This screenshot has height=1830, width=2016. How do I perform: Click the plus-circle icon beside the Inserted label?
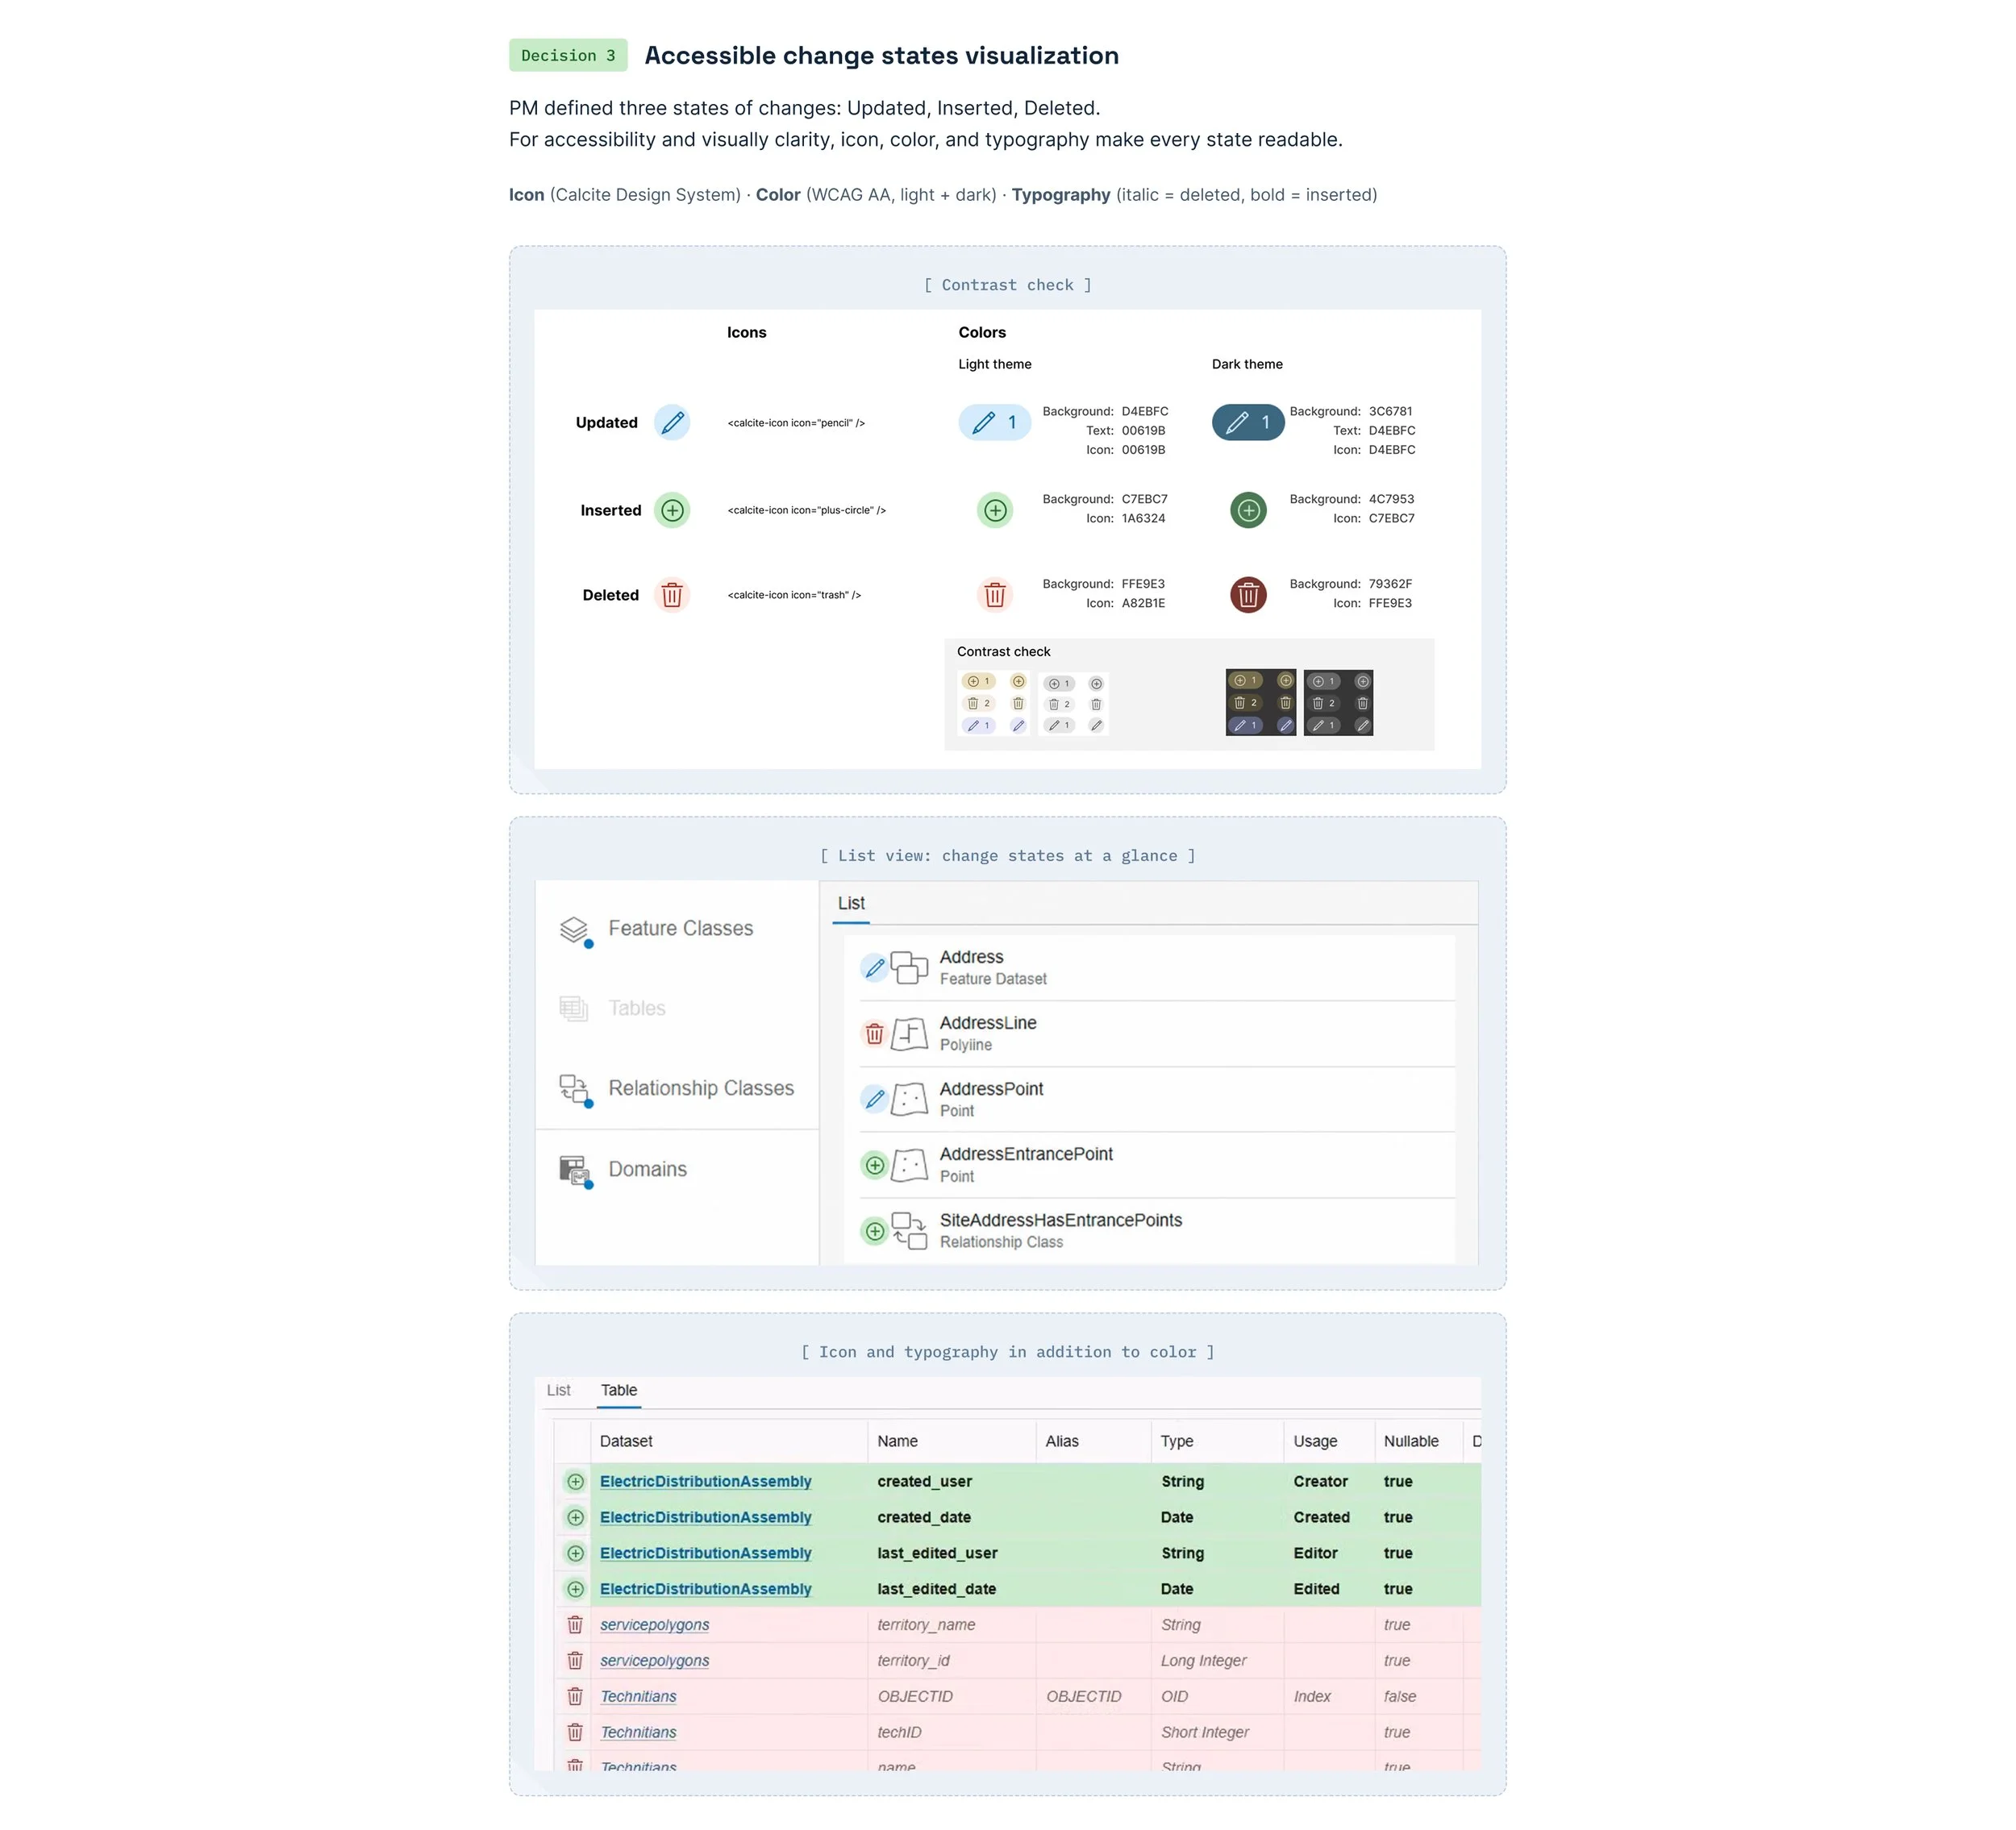pos(672,511)
